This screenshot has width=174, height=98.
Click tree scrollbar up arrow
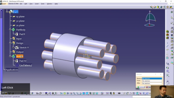click(x=1, y=10)
